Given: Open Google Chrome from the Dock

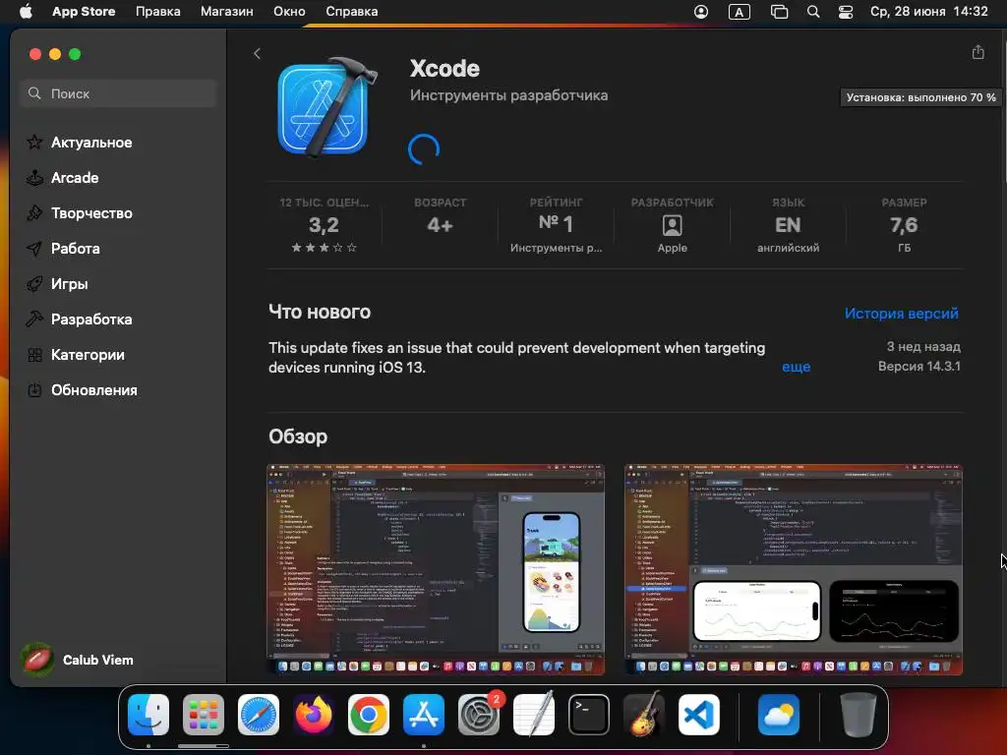Looking at the screenshot, I should pyautogui.click(x=369, y=715).
